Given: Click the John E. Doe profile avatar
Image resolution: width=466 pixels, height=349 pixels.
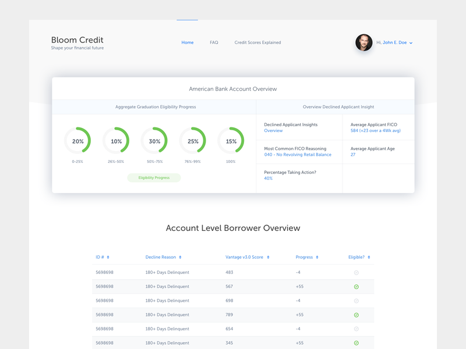Looking at the screenshot, I should 363,42.
